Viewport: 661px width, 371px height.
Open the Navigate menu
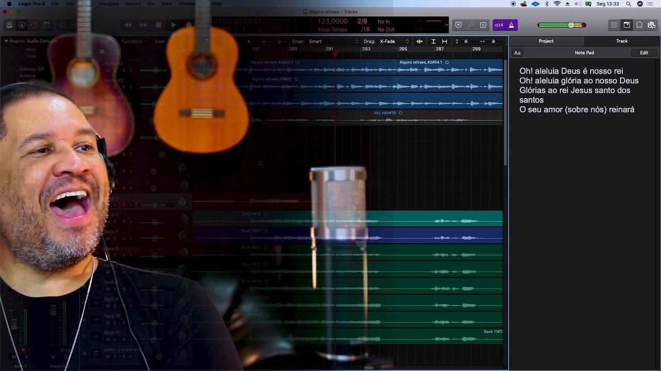click(108, 4)
